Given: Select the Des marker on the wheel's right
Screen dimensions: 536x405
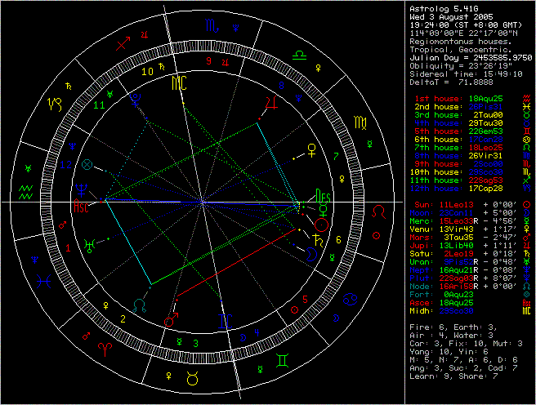Looking at the screenshot, I should [324, 197].
